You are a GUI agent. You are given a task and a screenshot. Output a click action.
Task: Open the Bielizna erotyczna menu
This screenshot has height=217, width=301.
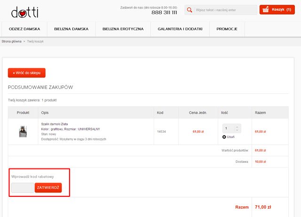pyautogui.click(x=123, y=29)
